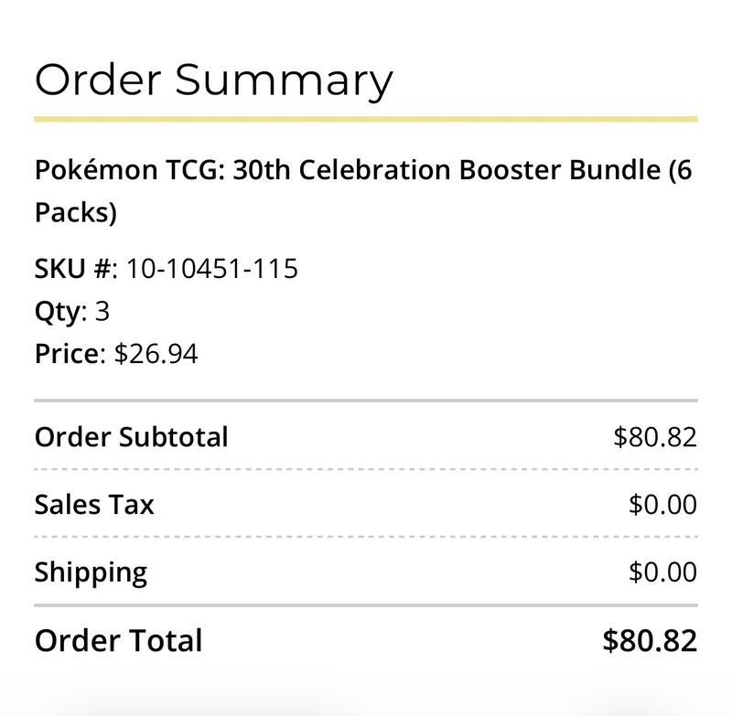Open the Pokémon TCG Booster Bundle product title
The width and height of the screenshot is (732, 716).
tap(363, 191)
